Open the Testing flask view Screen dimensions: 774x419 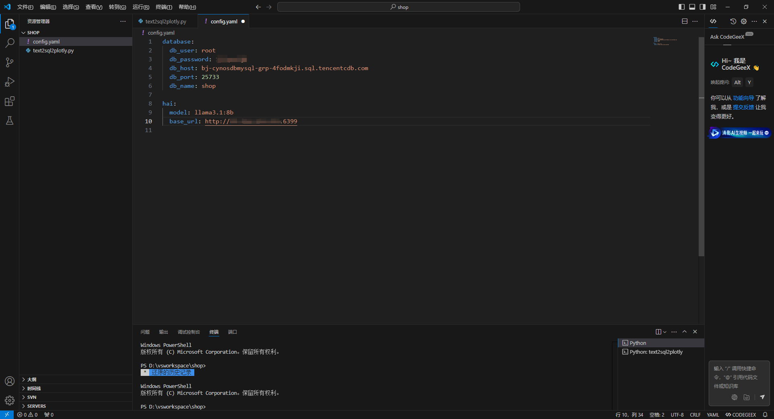pyautogui.click(x=10, y=120)
